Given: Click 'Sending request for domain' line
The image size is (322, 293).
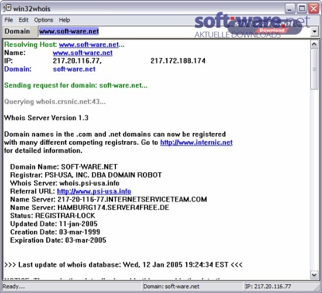Looking at the screenshot, I should (76, 86).
